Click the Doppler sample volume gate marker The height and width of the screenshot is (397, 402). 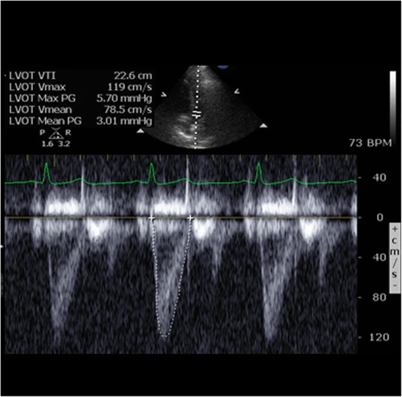tap(197, 114)
